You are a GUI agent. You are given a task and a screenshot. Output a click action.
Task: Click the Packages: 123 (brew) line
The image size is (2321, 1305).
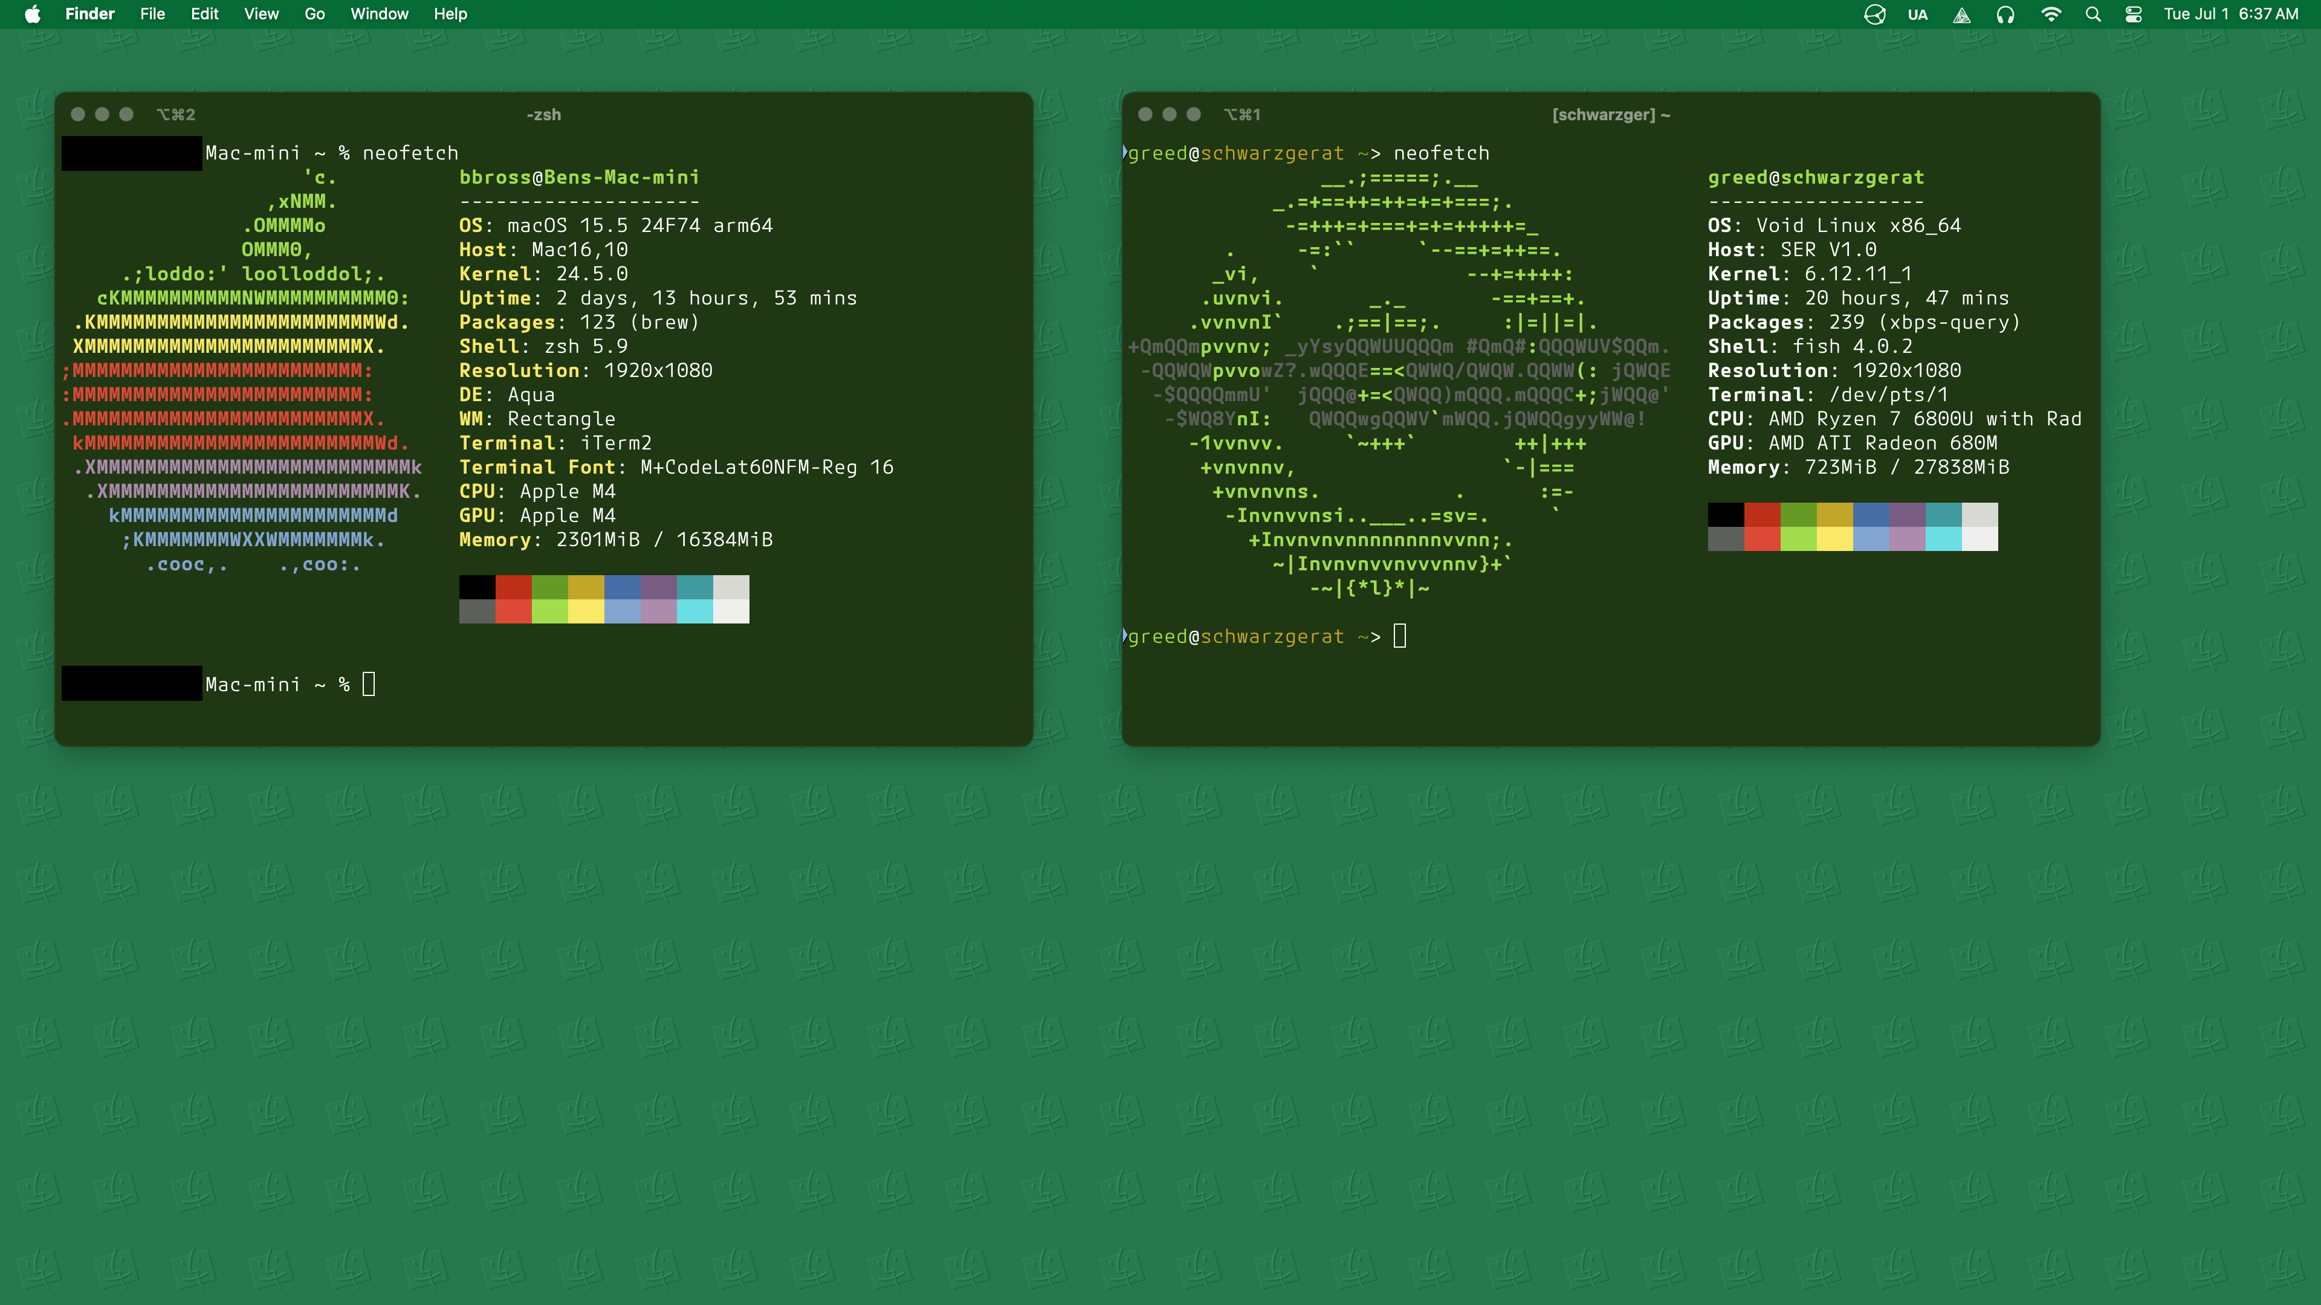pos(580,323)
